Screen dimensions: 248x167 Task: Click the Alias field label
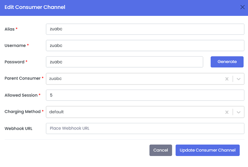[10, 29]
